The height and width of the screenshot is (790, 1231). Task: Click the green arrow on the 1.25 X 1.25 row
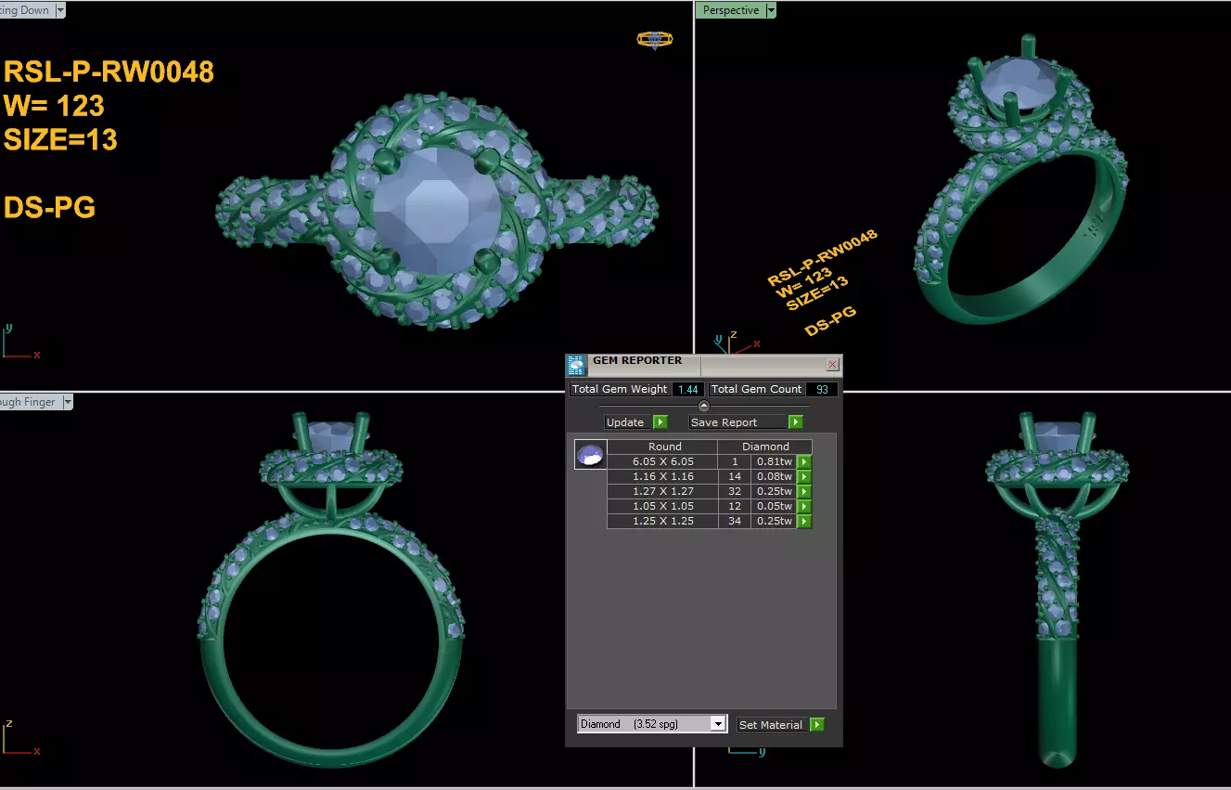804,521
